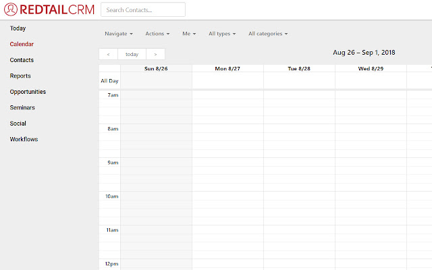Open Reports in the sidebar
Image resolution: width=432 pixels, height=270 pixels.
(x=20, y=76)
